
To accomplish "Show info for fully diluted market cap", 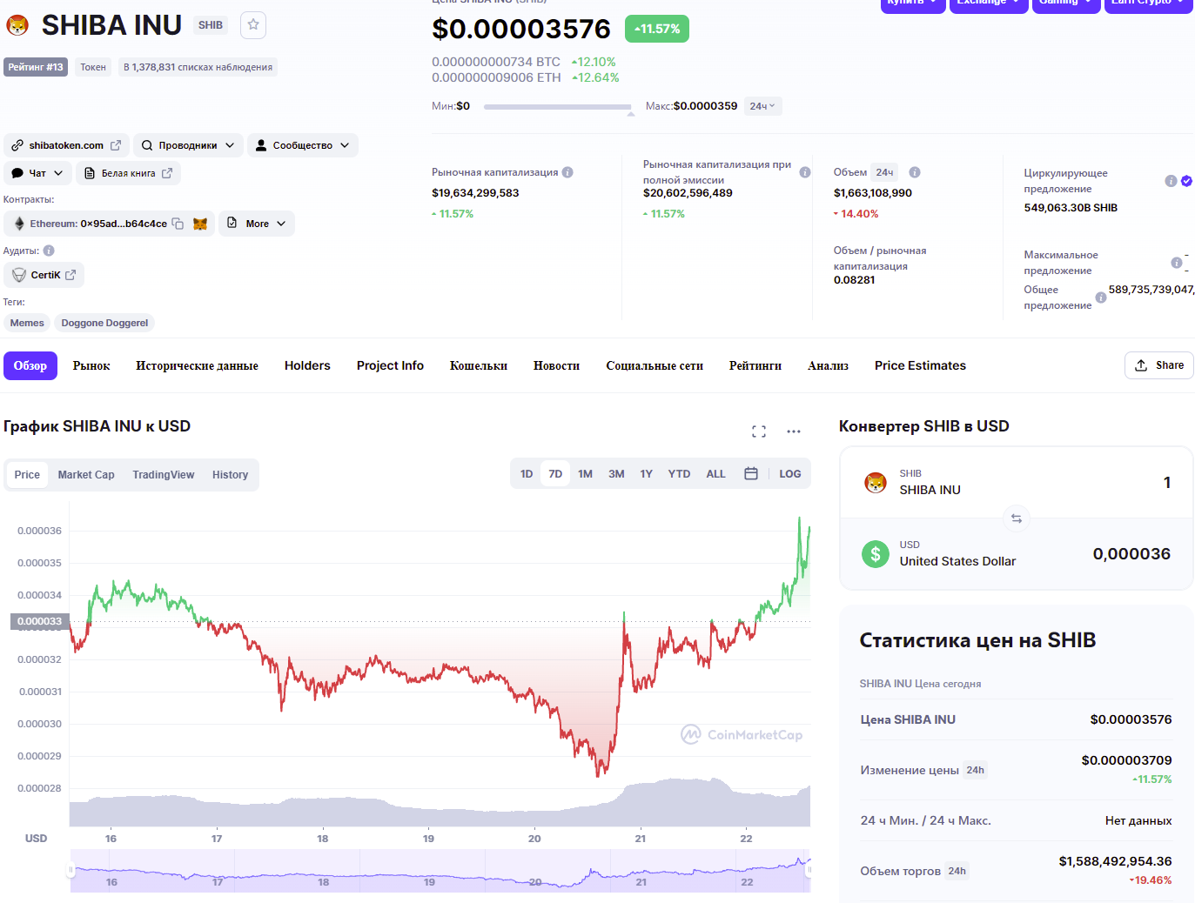I will [x=805, y=172].
